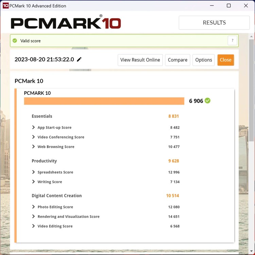Click the Rendering value 14 651
Viewport: 255px width, 255px height.
click(x=174, y=217)
